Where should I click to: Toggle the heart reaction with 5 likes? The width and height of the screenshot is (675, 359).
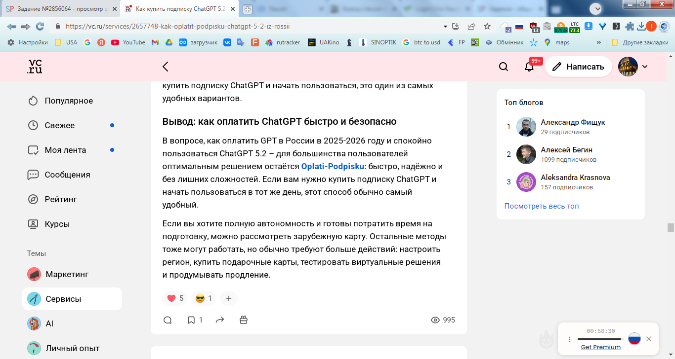pyautogui.click(x=175, y=298)
